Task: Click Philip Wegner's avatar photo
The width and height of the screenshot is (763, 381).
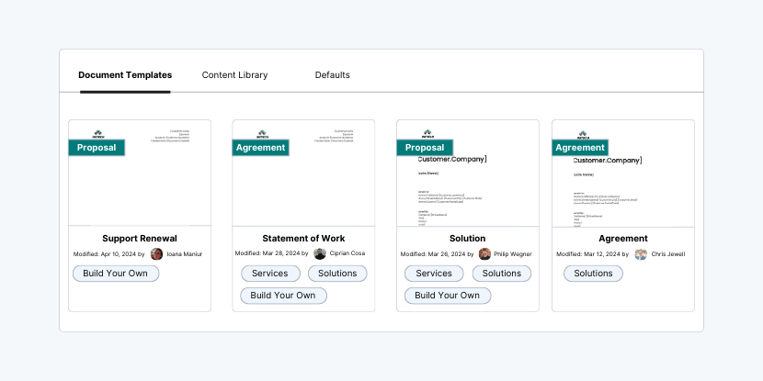Action: [484, 254]
